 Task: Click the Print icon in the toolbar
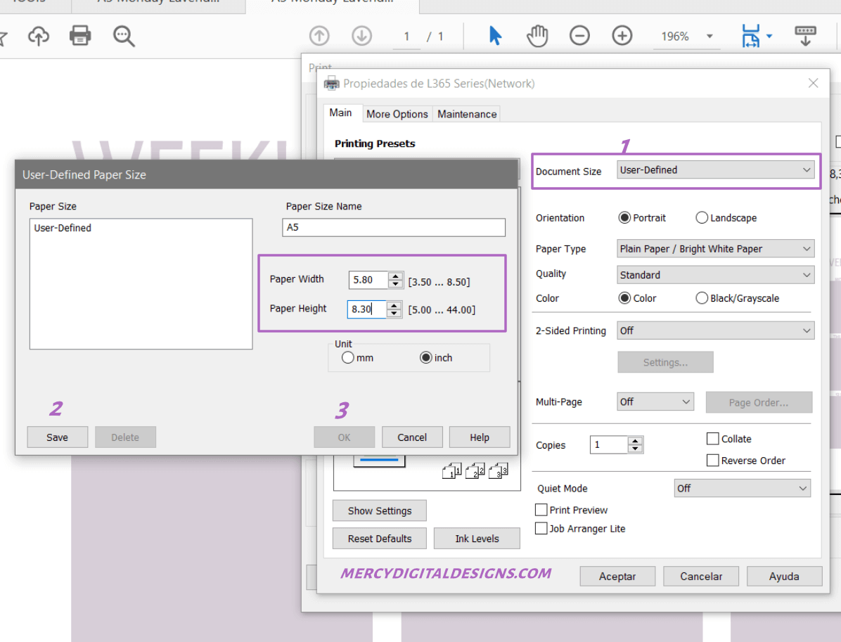pos(80,35)
